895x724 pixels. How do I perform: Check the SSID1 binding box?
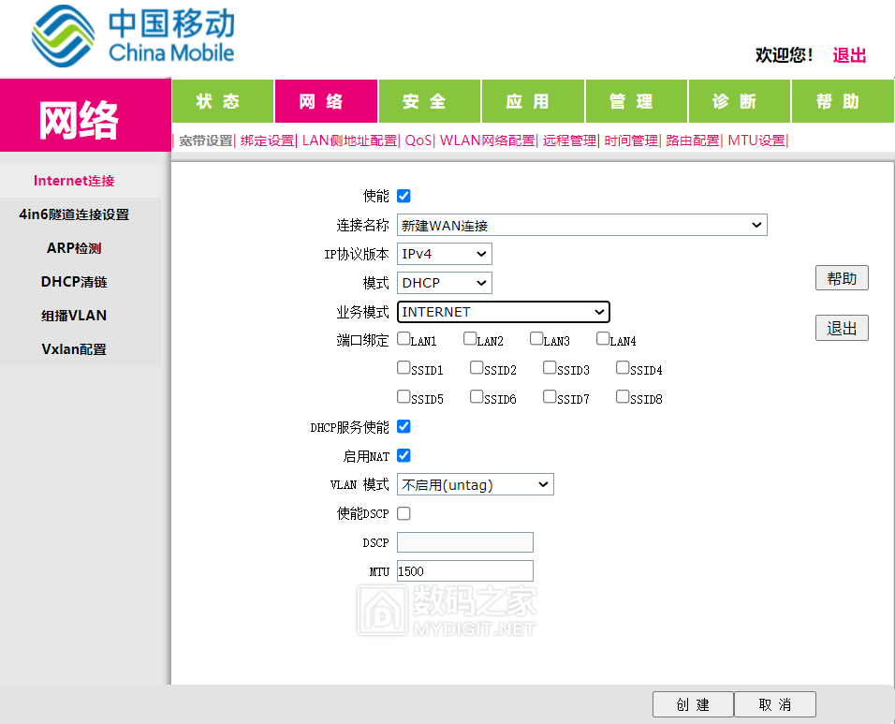click(403, 367)
